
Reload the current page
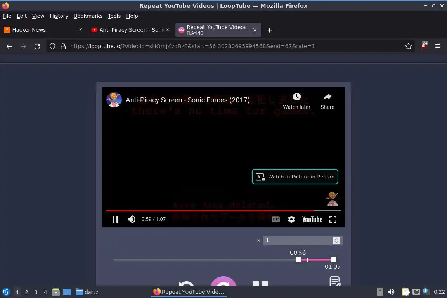point(37,46)
